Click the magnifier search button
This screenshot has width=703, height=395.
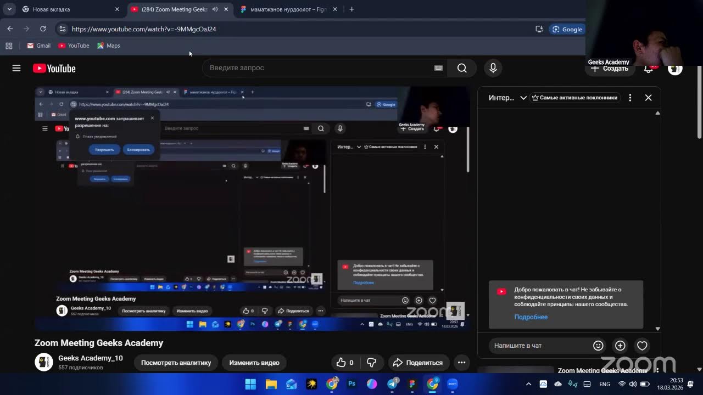pyautogui.click(x=462, y=68)
